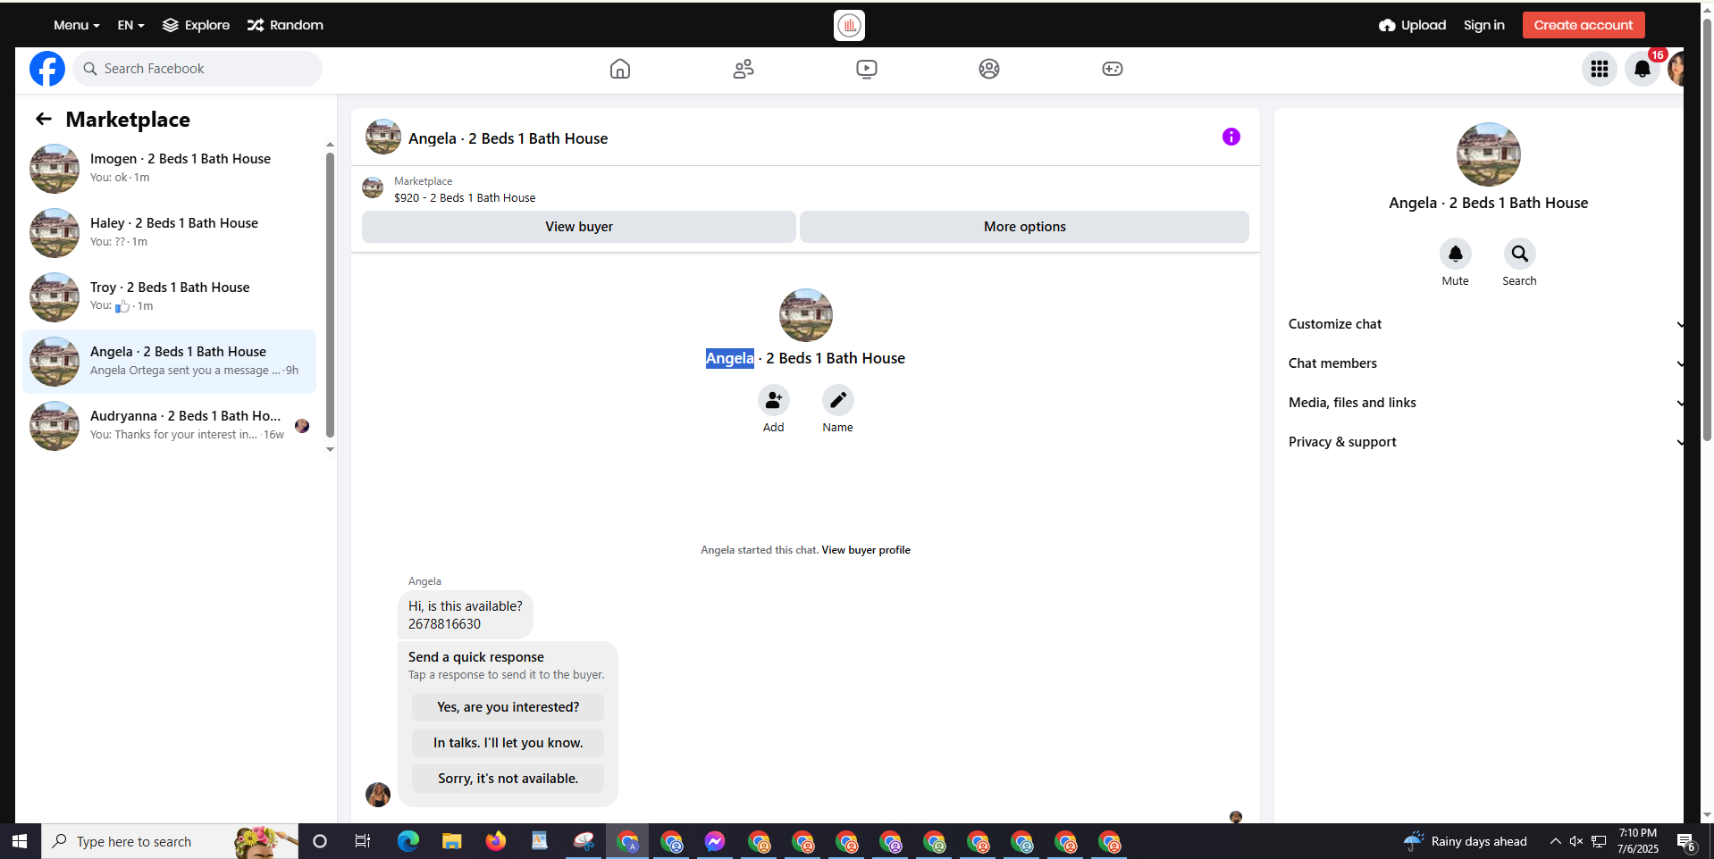Open the Windows Start button
The width and height of the screenshot is (1714, 859).
click(20, 841)
